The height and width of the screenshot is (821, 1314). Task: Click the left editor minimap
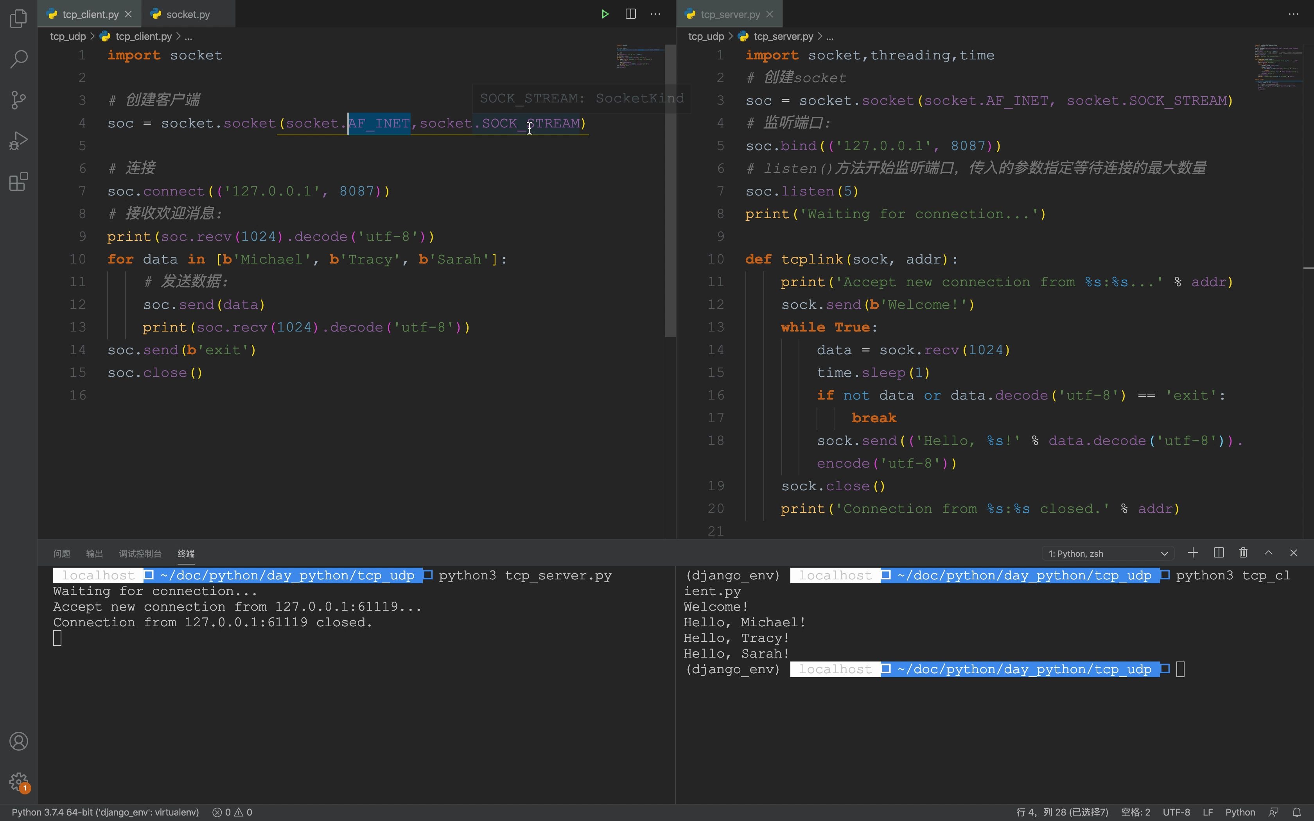[x=640, y=56]
